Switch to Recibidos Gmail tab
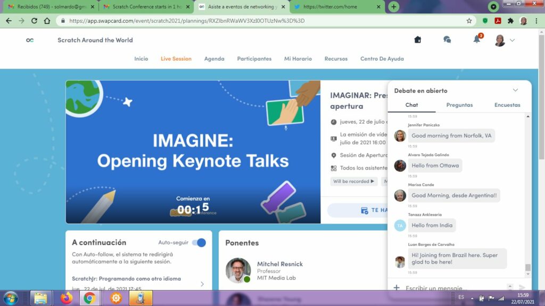 [x=51, y=6]
